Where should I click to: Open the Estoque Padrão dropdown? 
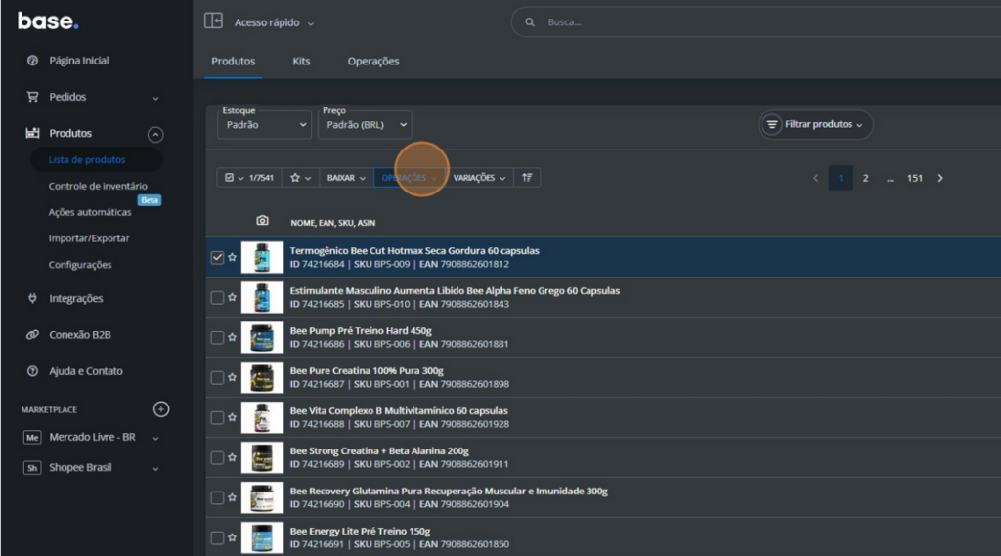click(x=264, y=125)
